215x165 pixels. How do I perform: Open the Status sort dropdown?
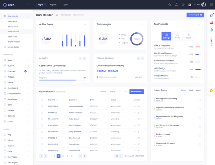point(117,91)
